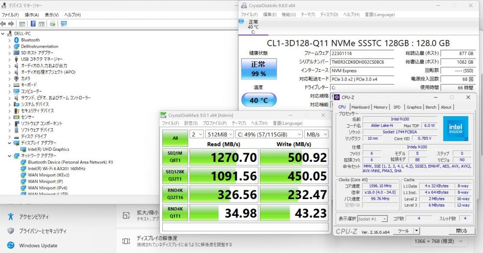
Task: Switch to the About tab in CPU-Z
Action: point(446,107)
